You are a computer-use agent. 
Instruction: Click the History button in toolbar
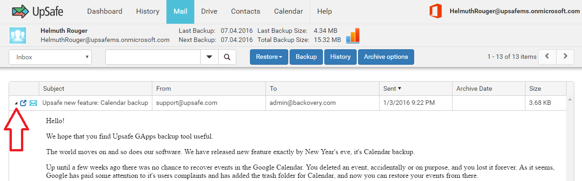click(x=340, y=57)
